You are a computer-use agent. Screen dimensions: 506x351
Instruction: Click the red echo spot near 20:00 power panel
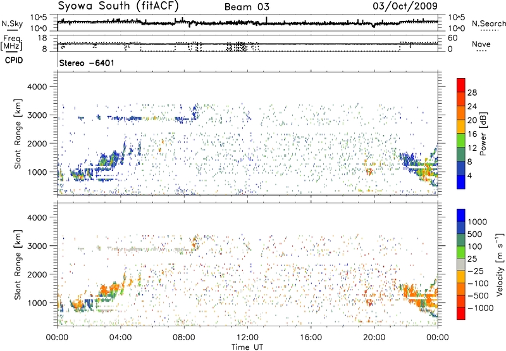pyautogui.click(x=369, y=170)
